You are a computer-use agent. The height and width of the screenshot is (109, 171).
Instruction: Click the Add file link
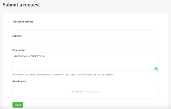(x=79, y=92)
